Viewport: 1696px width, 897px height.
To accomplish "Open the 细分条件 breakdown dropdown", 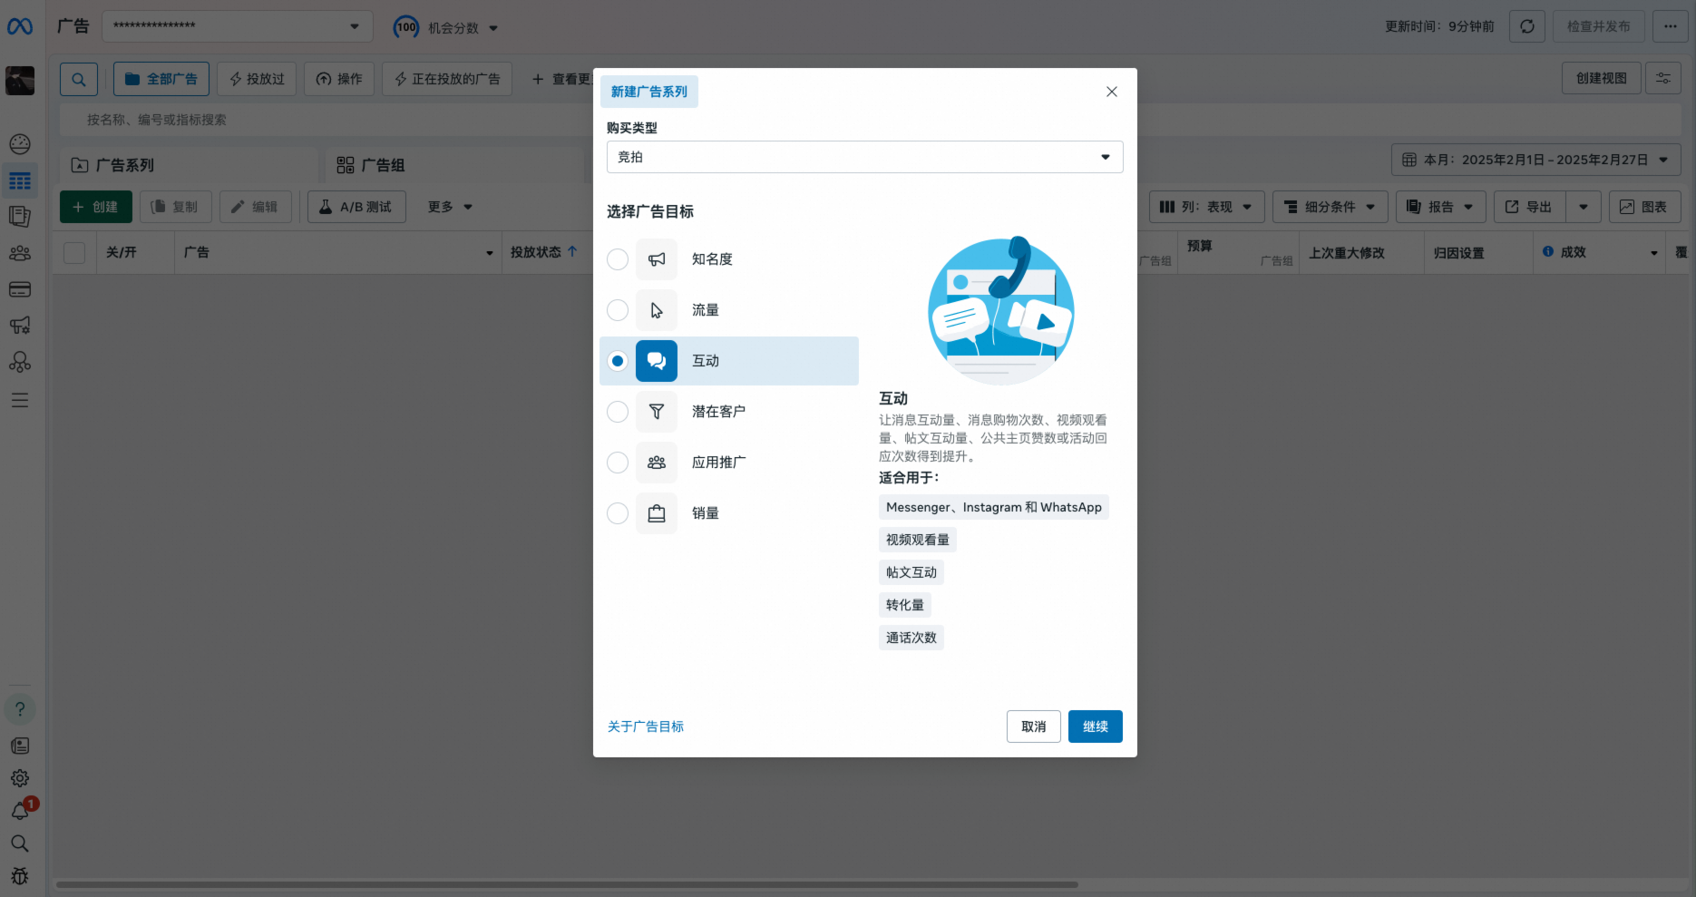I will (x=1330, y=207).
